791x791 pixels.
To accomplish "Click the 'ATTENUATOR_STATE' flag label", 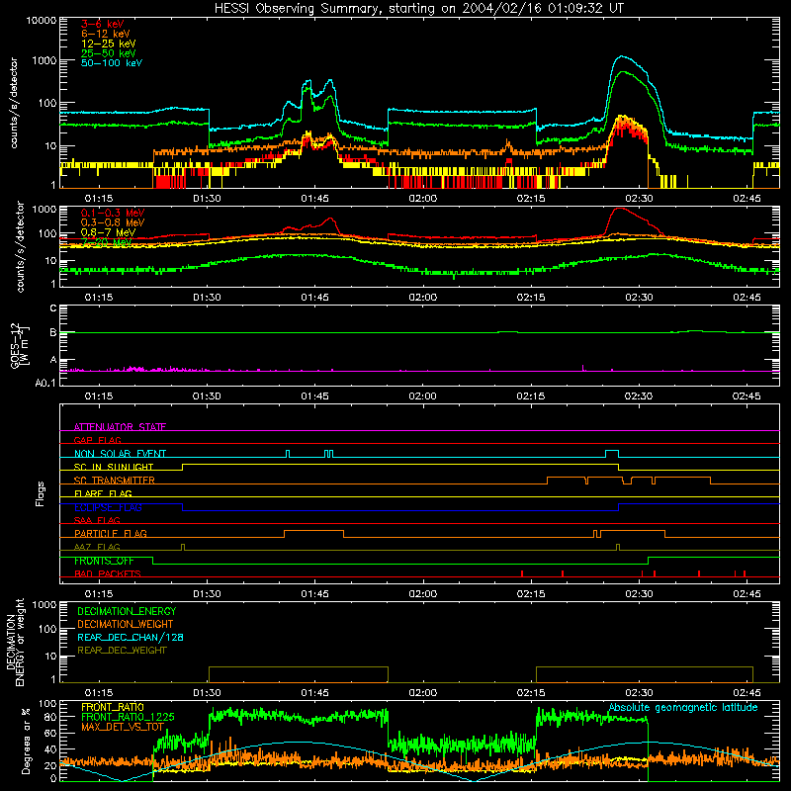I will [x=120, y=427].
